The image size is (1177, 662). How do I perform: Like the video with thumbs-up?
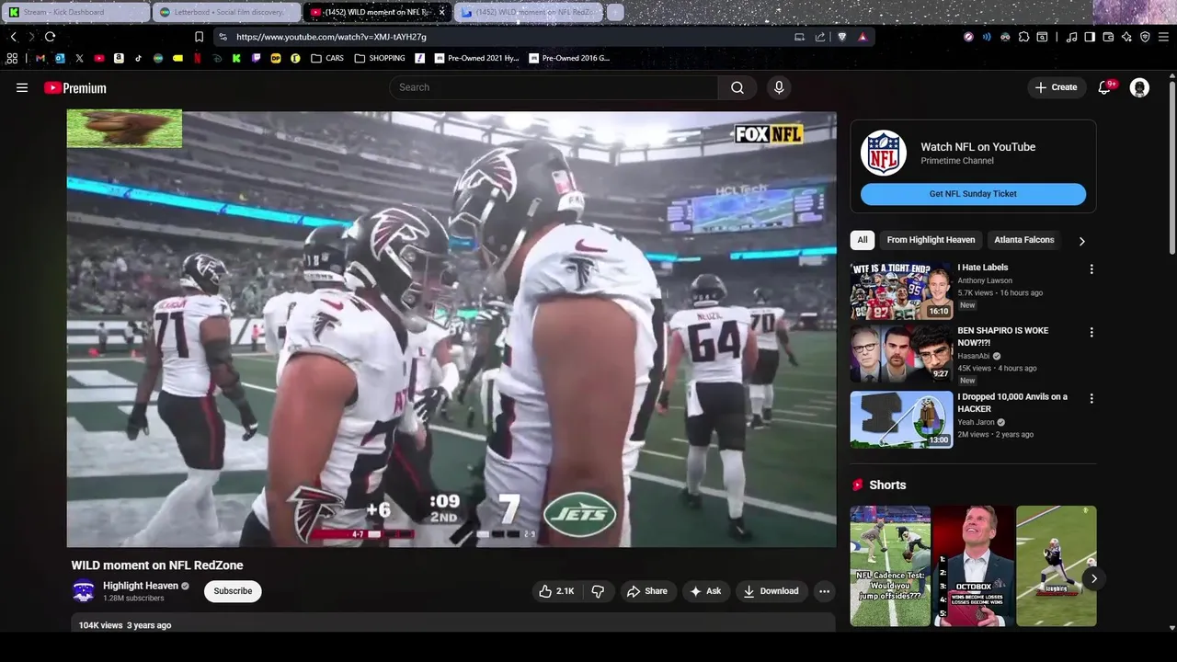557,591
